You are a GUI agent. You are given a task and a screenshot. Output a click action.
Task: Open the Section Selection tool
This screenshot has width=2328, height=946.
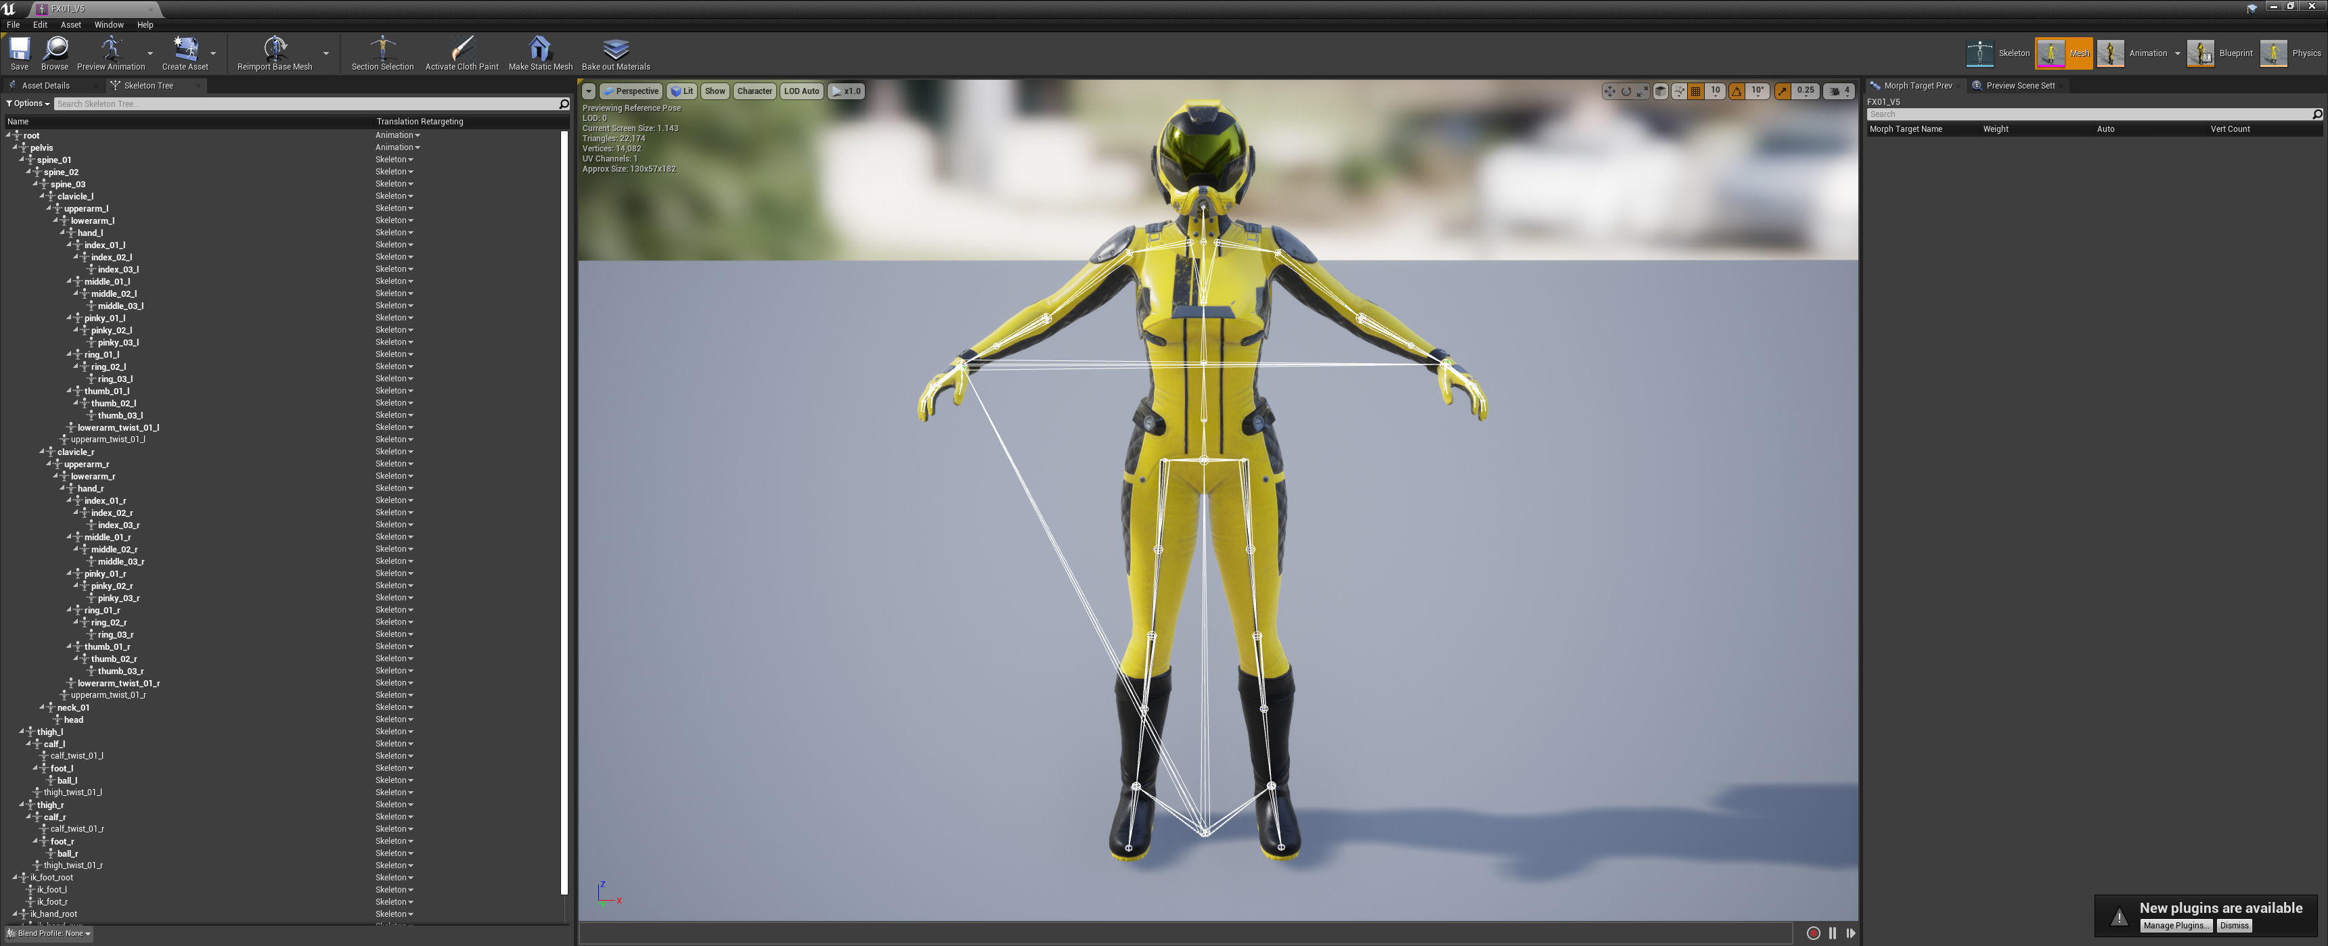pyautogui.click(x=382, y=49)
